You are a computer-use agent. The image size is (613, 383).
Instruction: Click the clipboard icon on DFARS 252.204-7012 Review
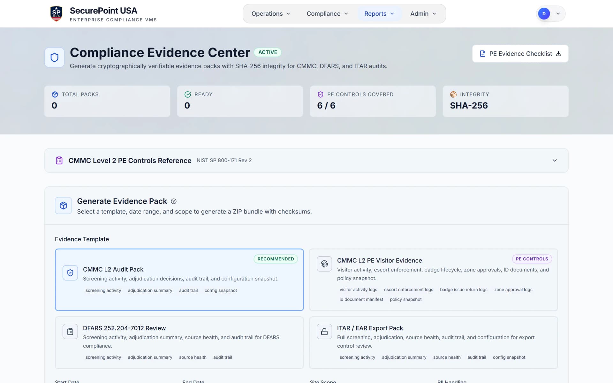click(70, 332)
